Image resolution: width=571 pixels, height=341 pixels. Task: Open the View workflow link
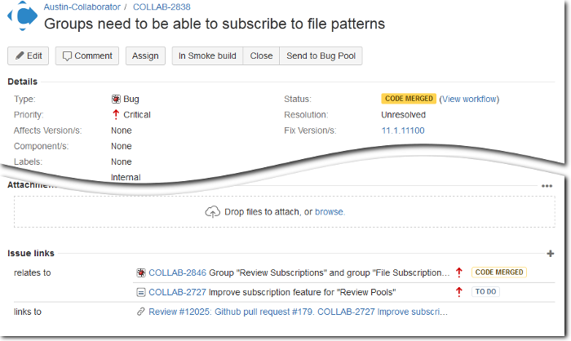[469, 99]
